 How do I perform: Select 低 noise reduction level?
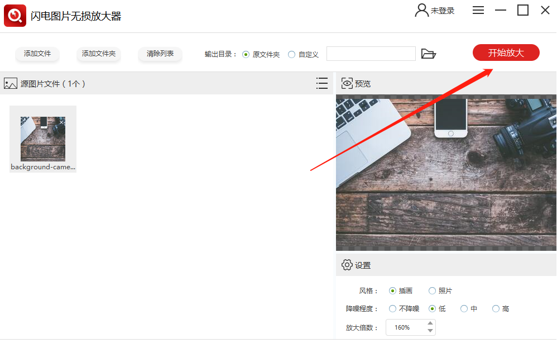[432, 308]
